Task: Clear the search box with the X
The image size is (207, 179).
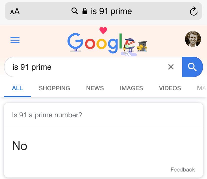Action: point(171,67)
